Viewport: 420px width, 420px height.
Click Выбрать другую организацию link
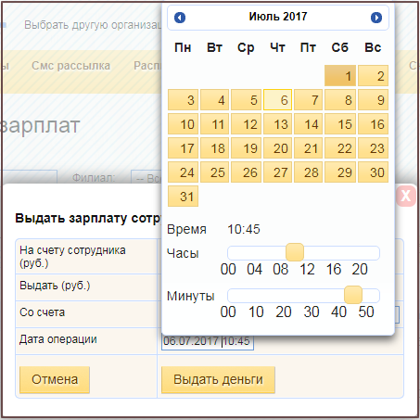tap(93, 25)
